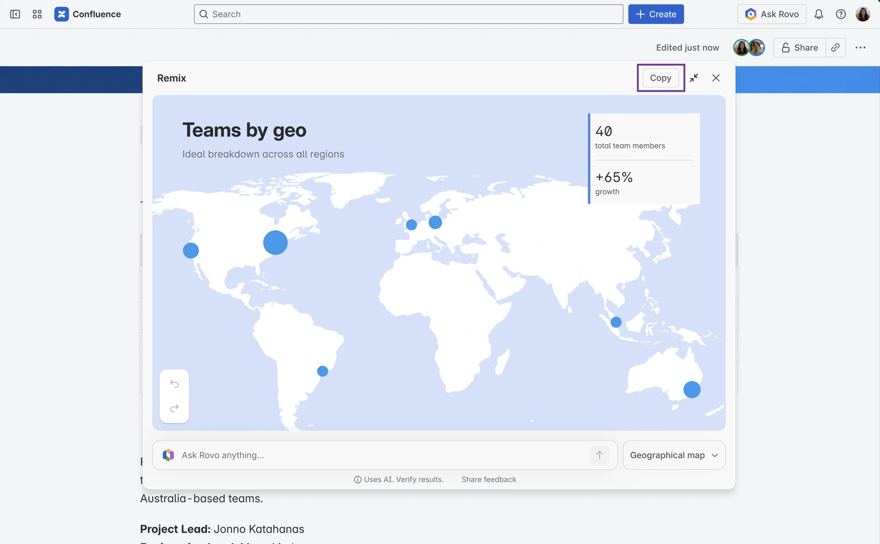Redo the last Remix change
Screen dimensions: 880x544
(x=174, y=409)
